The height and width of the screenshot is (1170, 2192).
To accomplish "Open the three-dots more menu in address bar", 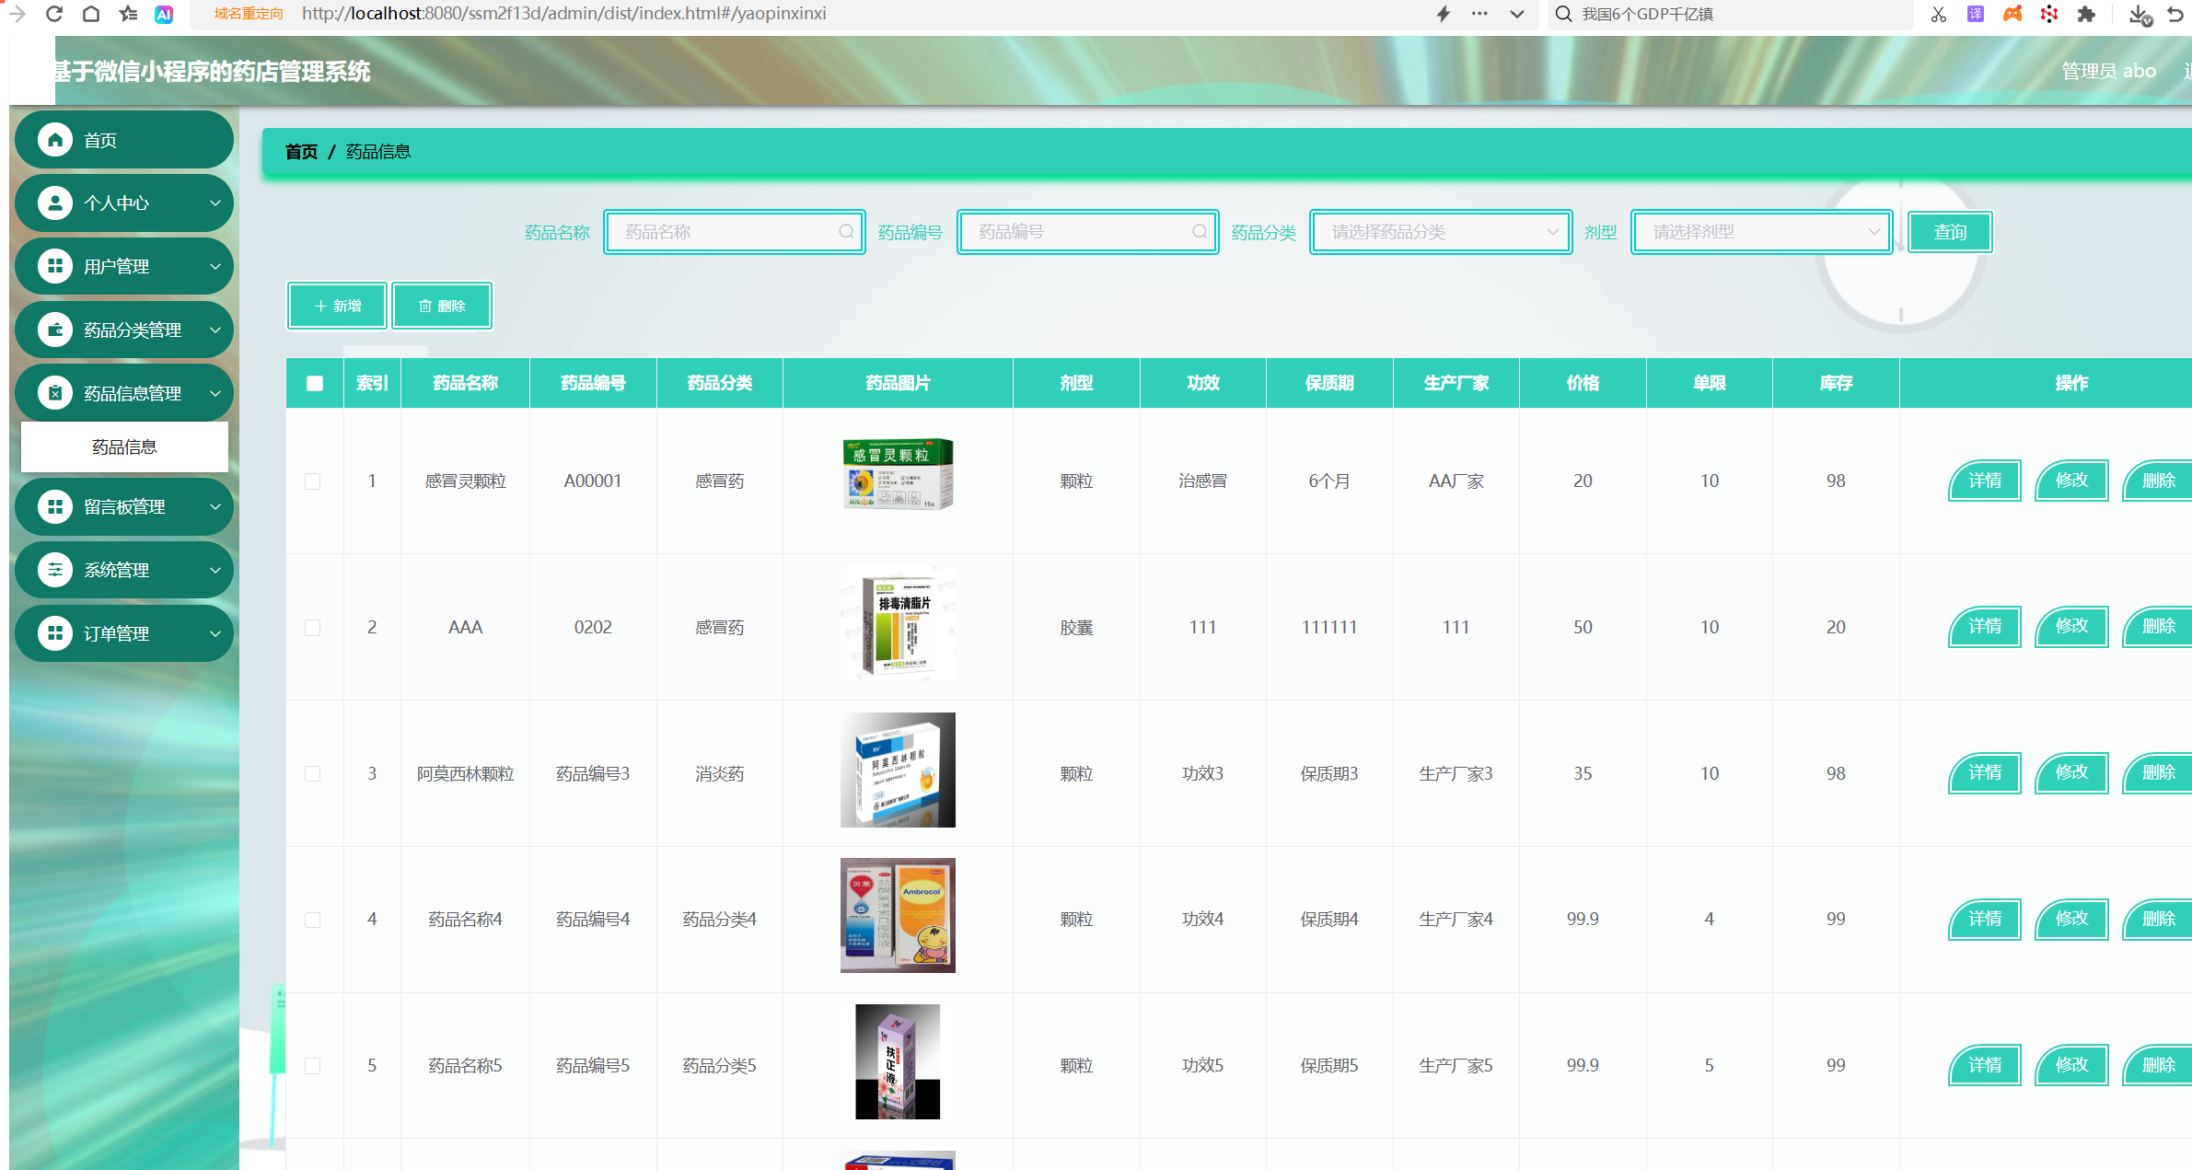I will coord(1479,14).
